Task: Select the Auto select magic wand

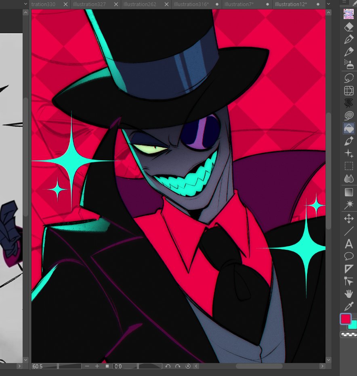Action: click(x=349, y=204)
